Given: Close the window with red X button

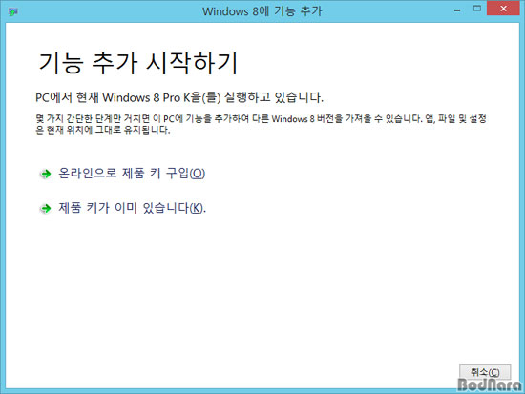Looking at the screenshot, I should 503,9.
